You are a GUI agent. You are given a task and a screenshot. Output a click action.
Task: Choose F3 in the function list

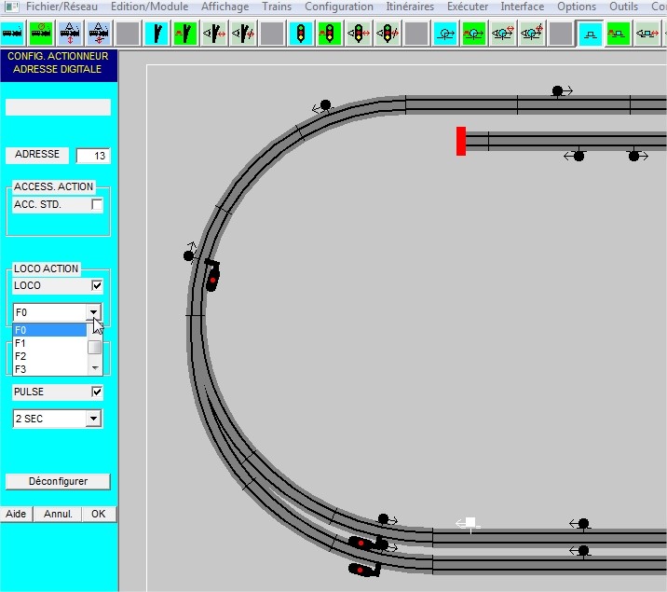tap(49, 369)
